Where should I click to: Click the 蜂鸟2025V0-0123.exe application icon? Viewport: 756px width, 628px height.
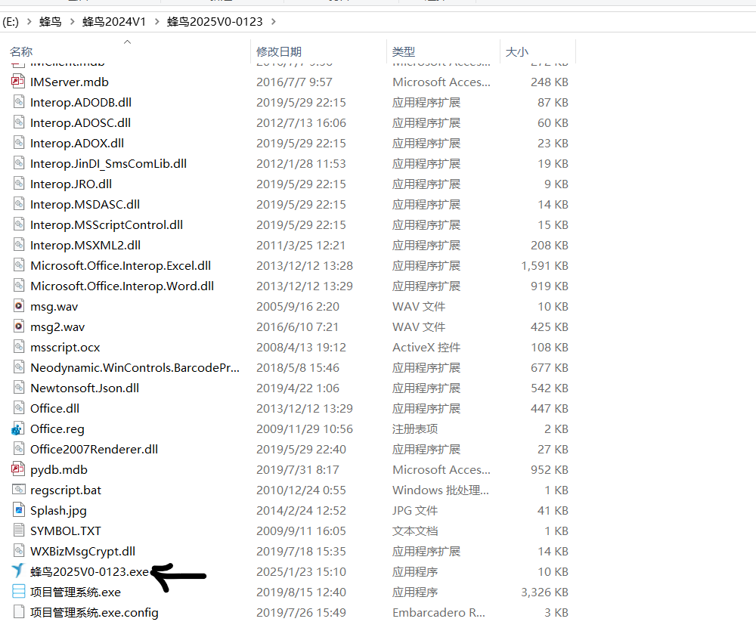point(18,571)
